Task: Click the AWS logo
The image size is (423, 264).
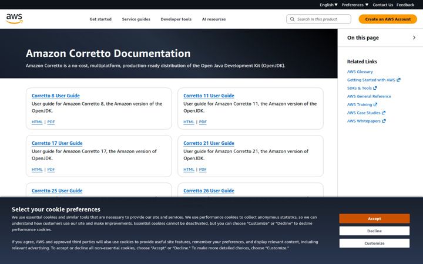Action: 14,19
